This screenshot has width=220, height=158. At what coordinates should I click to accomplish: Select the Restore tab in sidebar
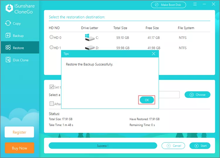tap(20, 48)
